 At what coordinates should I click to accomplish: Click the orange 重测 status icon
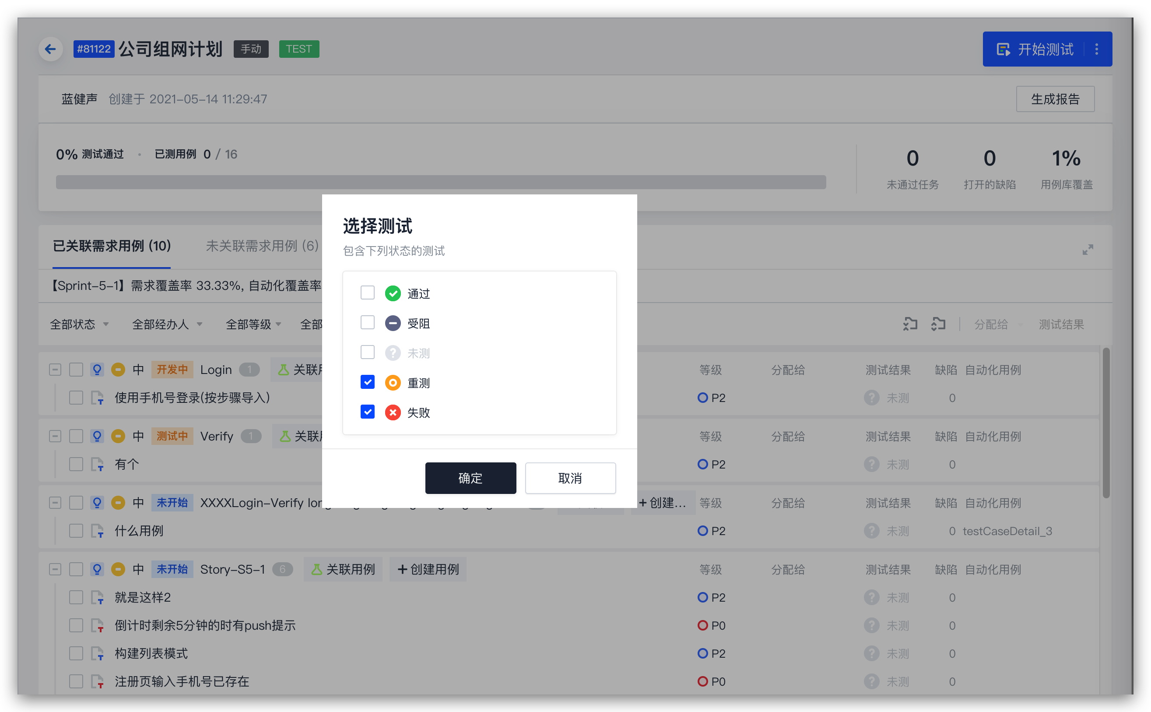tap(393, 382)
